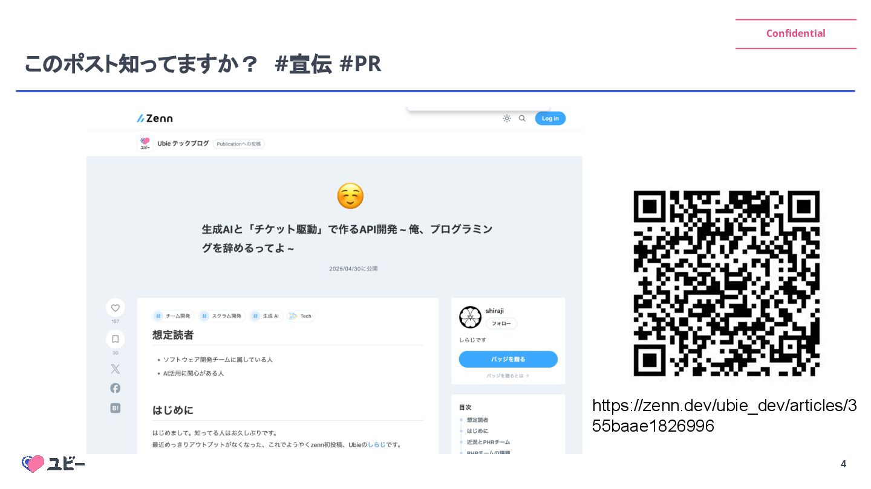The width and height of the screenshot is (871, 489).
Task: Toggle the sun theme icon
Action: click(x=507, y=118)
